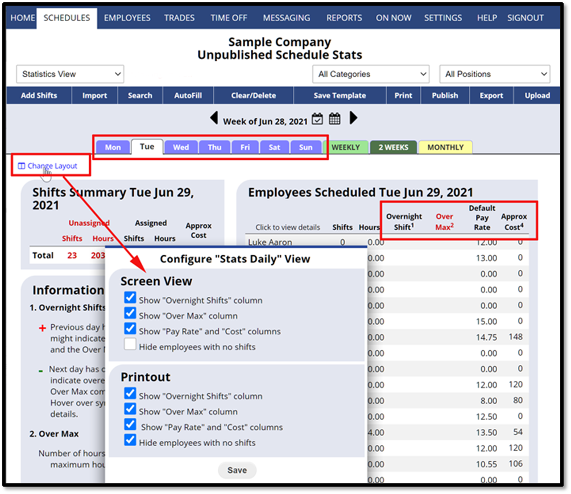Go to next week using right arrow
Image resolution: width=571 pixels, height=494 pixels.
point(353,118)
